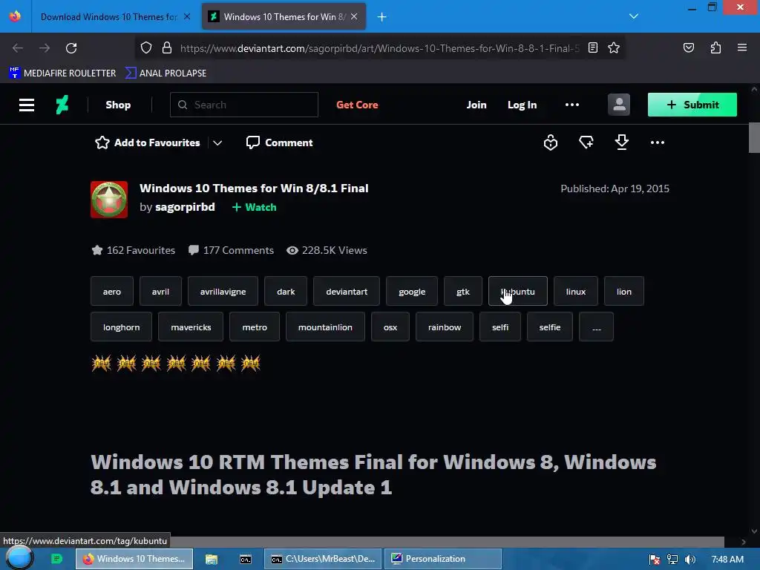The image size is (760, 570).
Task: Open the Personalization taskbar window
Action: [x=443, y=559]
